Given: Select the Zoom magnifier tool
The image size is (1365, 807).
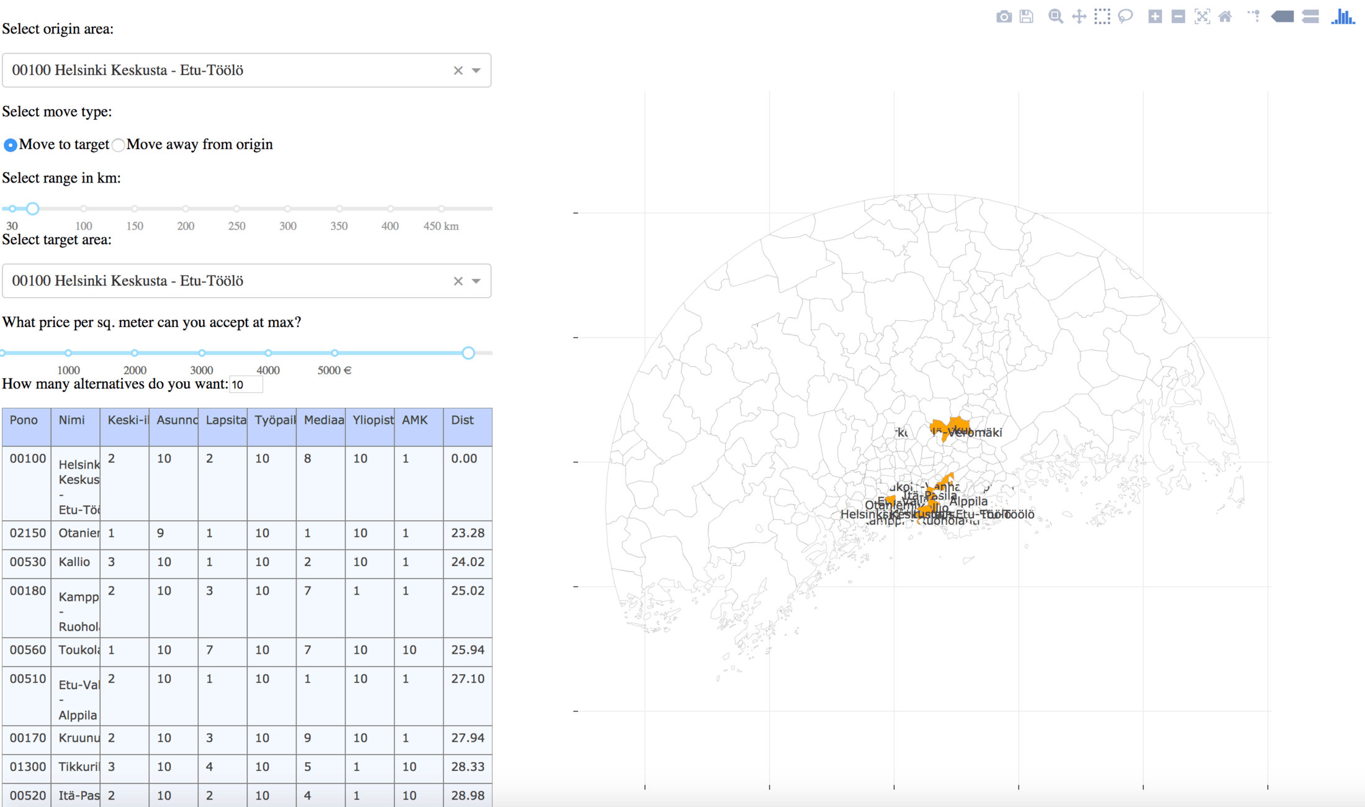Looking at the screenshot, I should [1055, 17].
